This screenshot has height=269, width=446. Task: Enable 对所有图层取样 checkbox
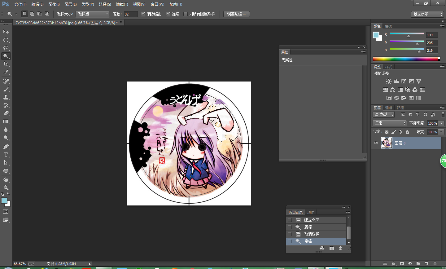pos(186,14)
